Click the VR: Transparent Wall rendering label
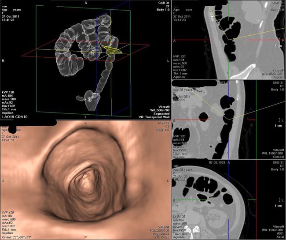 [154, 117]
